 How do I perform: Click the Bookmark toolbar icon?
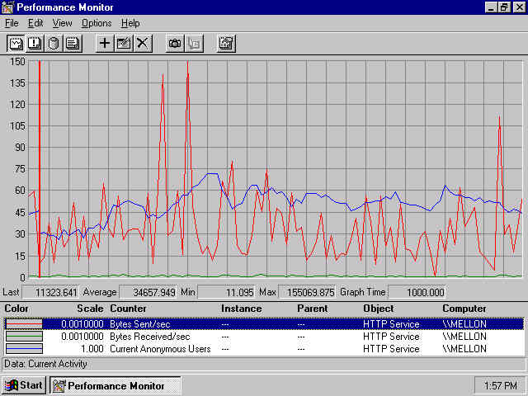point(194,43)
